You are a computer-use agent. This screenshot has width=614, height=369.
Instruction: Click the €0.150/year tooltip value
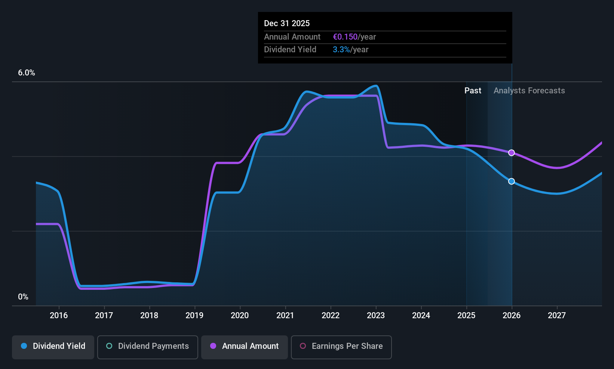tap(354, 37)
